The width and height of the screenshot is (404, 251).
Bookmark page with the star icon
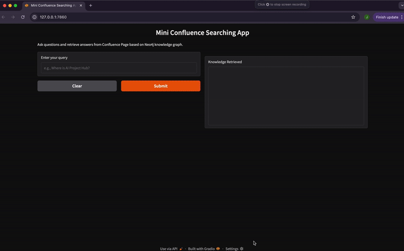pos(353,17)
